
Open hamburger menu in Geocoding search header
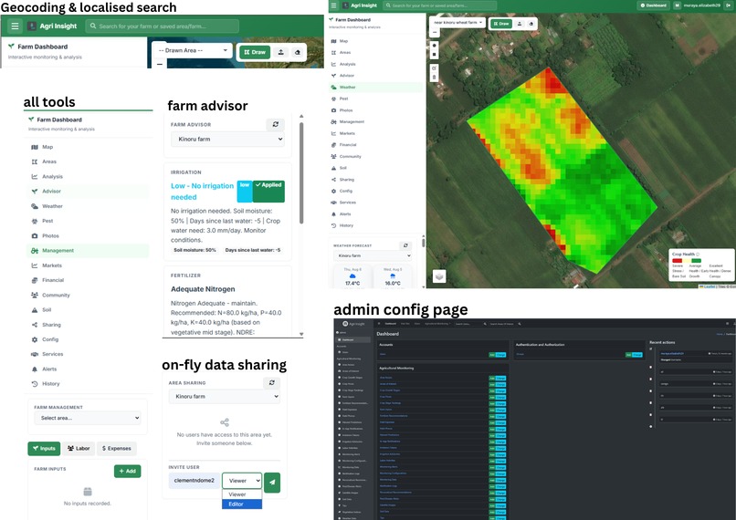click(x=15, y=26)
